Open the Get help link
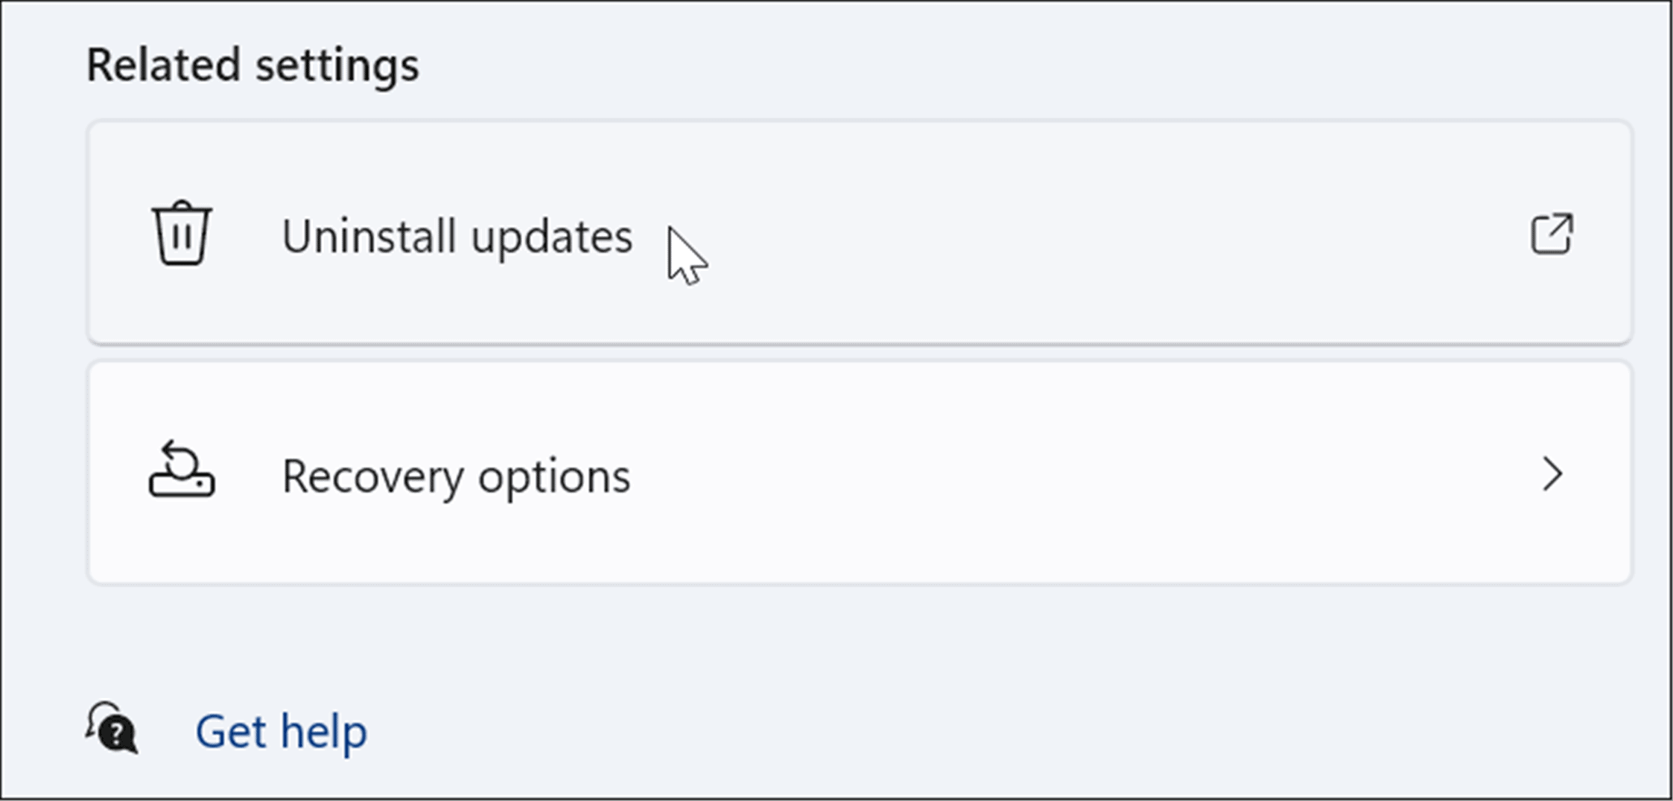 click(x=281, y=731)
